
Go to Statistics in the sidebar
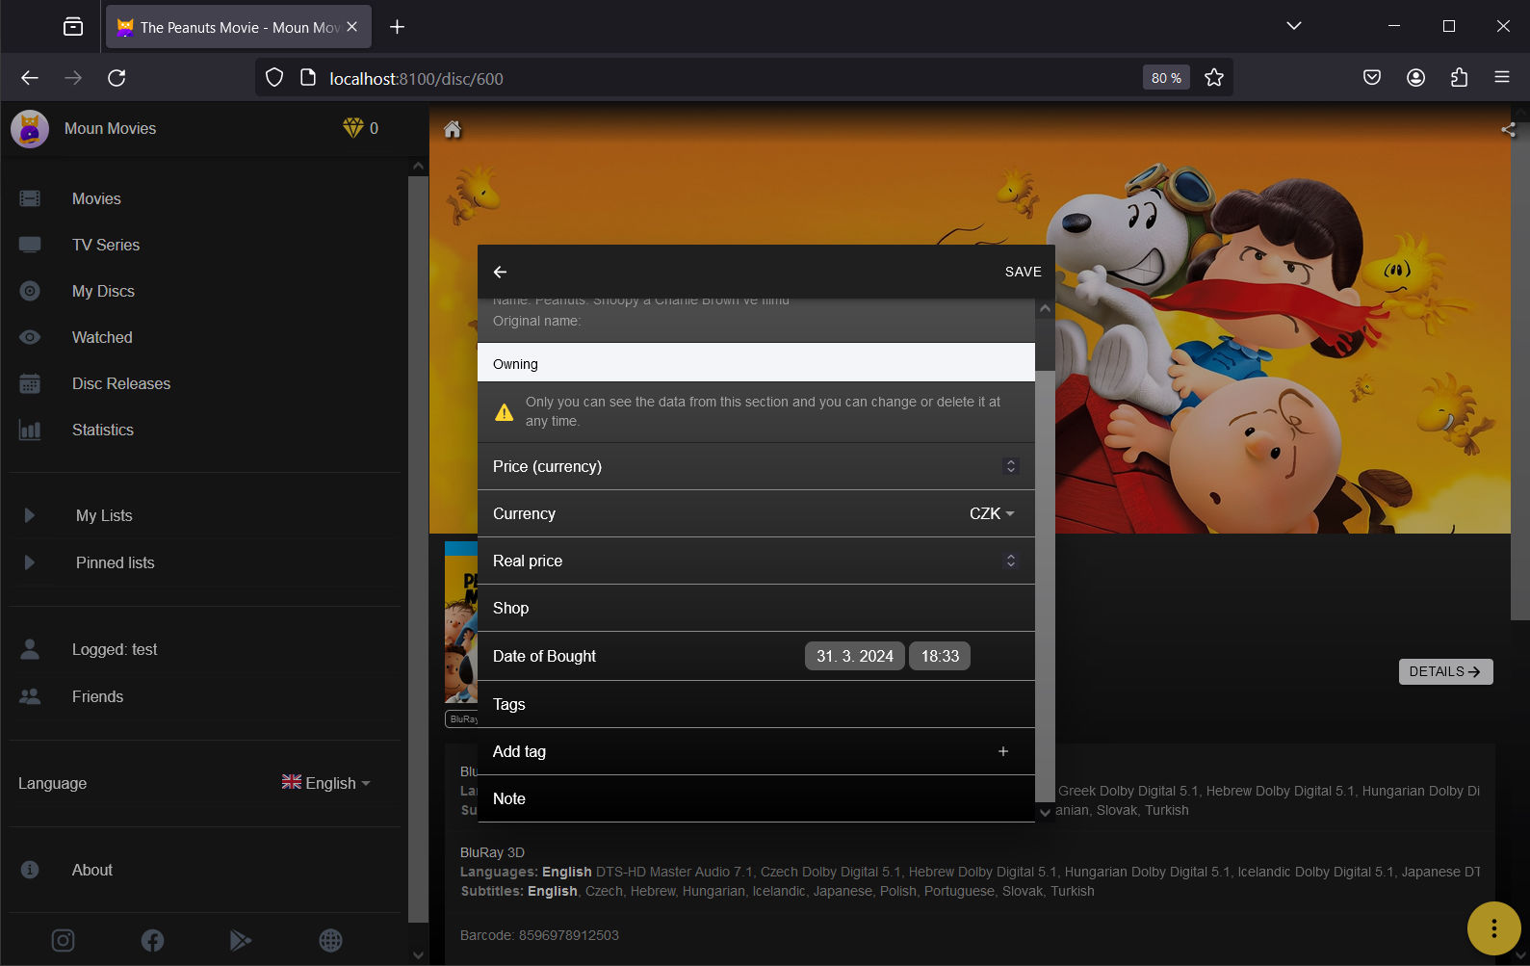coord(102,430)
